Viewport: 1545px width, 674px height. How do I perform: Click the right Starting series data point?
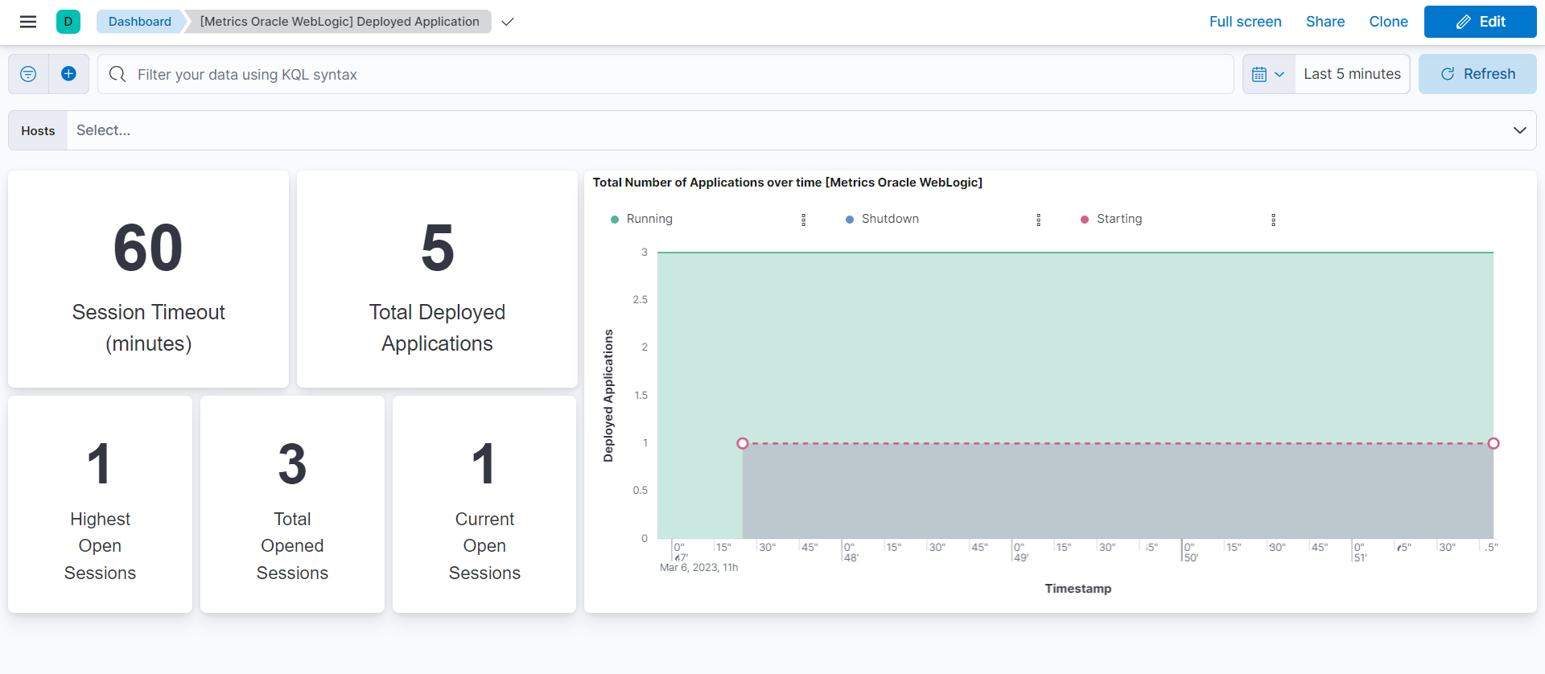(x=1493, y=443)
